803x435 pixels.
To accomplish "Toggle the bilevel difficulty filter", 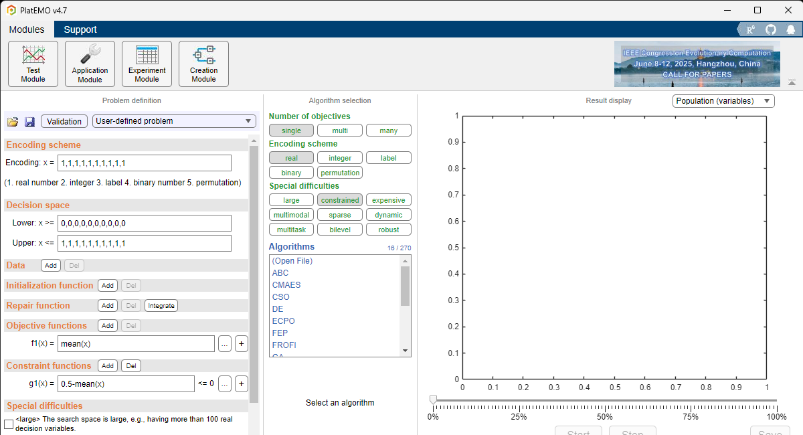I will click(x=340, y=230).
